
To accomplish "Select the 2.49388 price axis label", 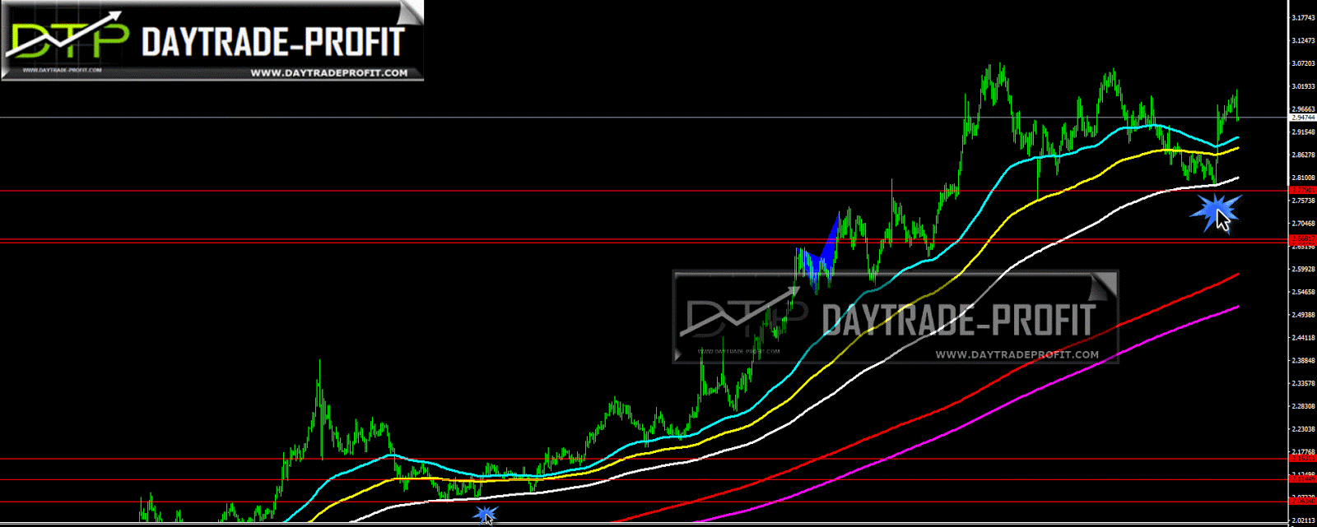I will pos(1303,315).
